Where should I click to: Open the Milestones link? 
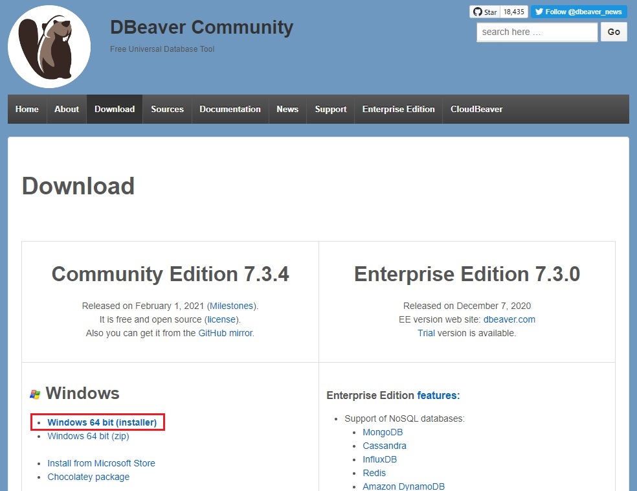231,306
